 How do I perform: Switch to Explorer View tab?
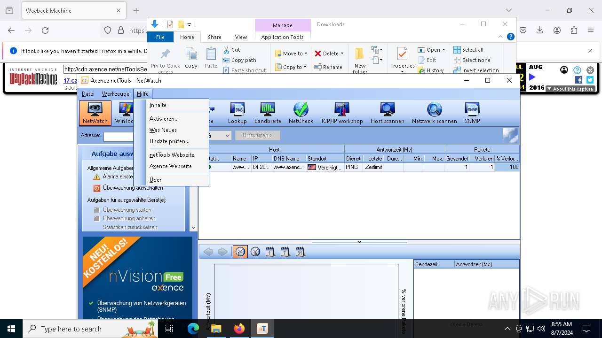click(x=241, y=37)
